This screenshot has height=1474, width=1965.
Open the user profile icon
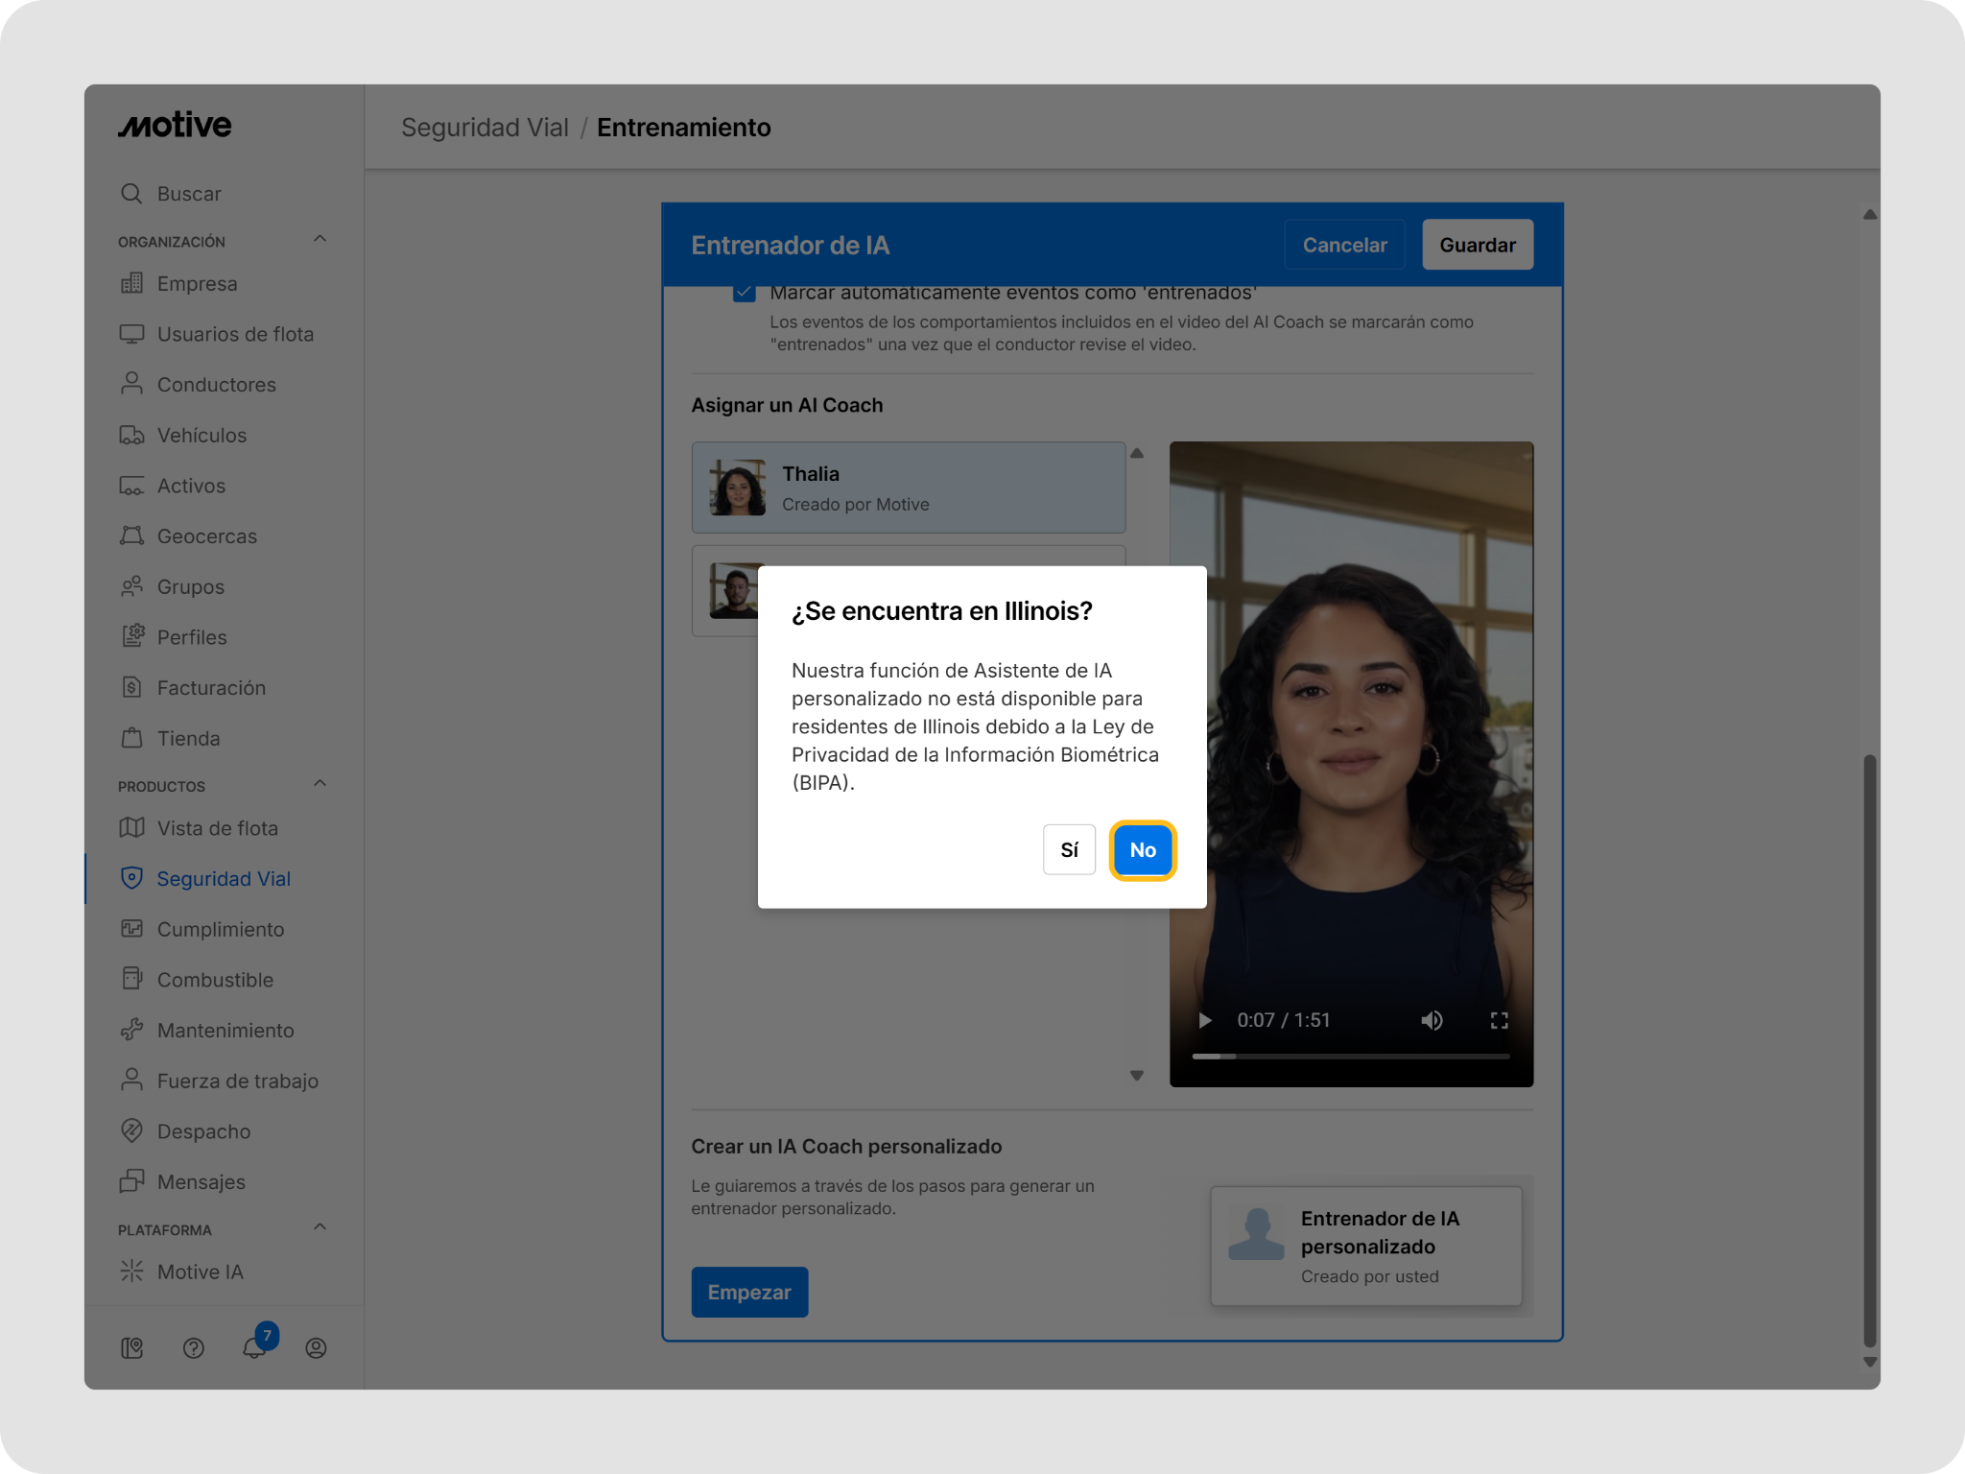point(316,1348)
